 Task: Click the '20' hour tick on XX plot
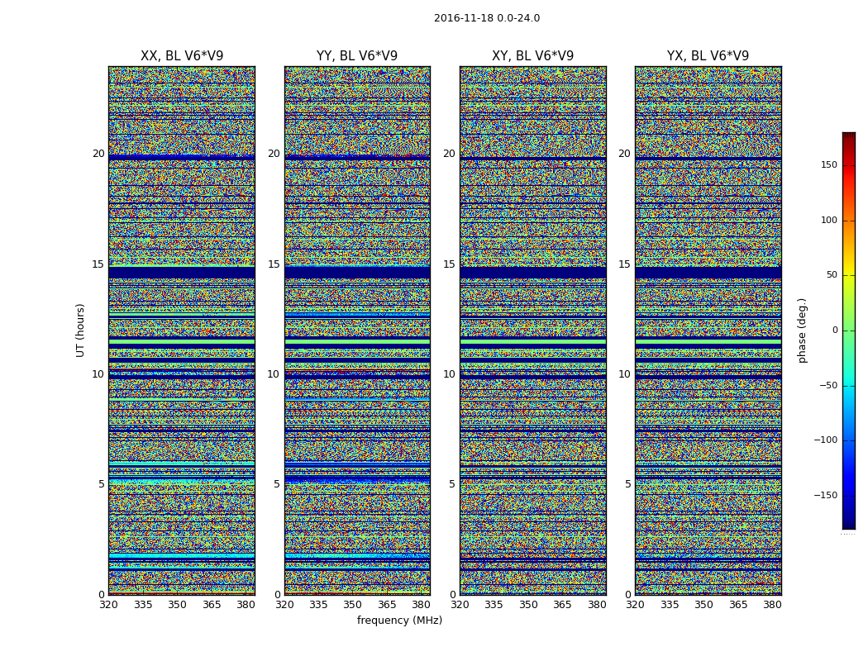click(x=98, y=154)
